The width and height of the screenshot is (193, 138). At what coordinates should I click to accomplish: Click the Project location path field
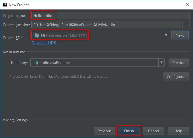coord(106,25)
